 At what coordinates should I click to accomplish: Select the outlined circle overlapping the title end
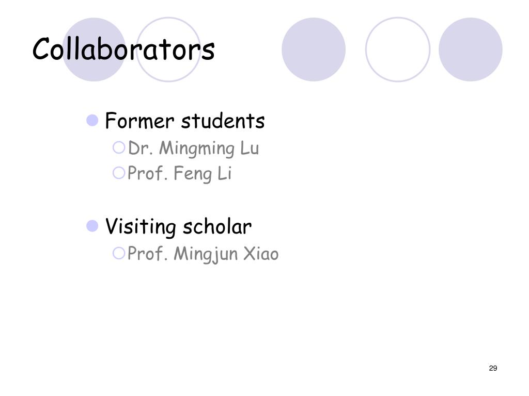pos(168,49)
